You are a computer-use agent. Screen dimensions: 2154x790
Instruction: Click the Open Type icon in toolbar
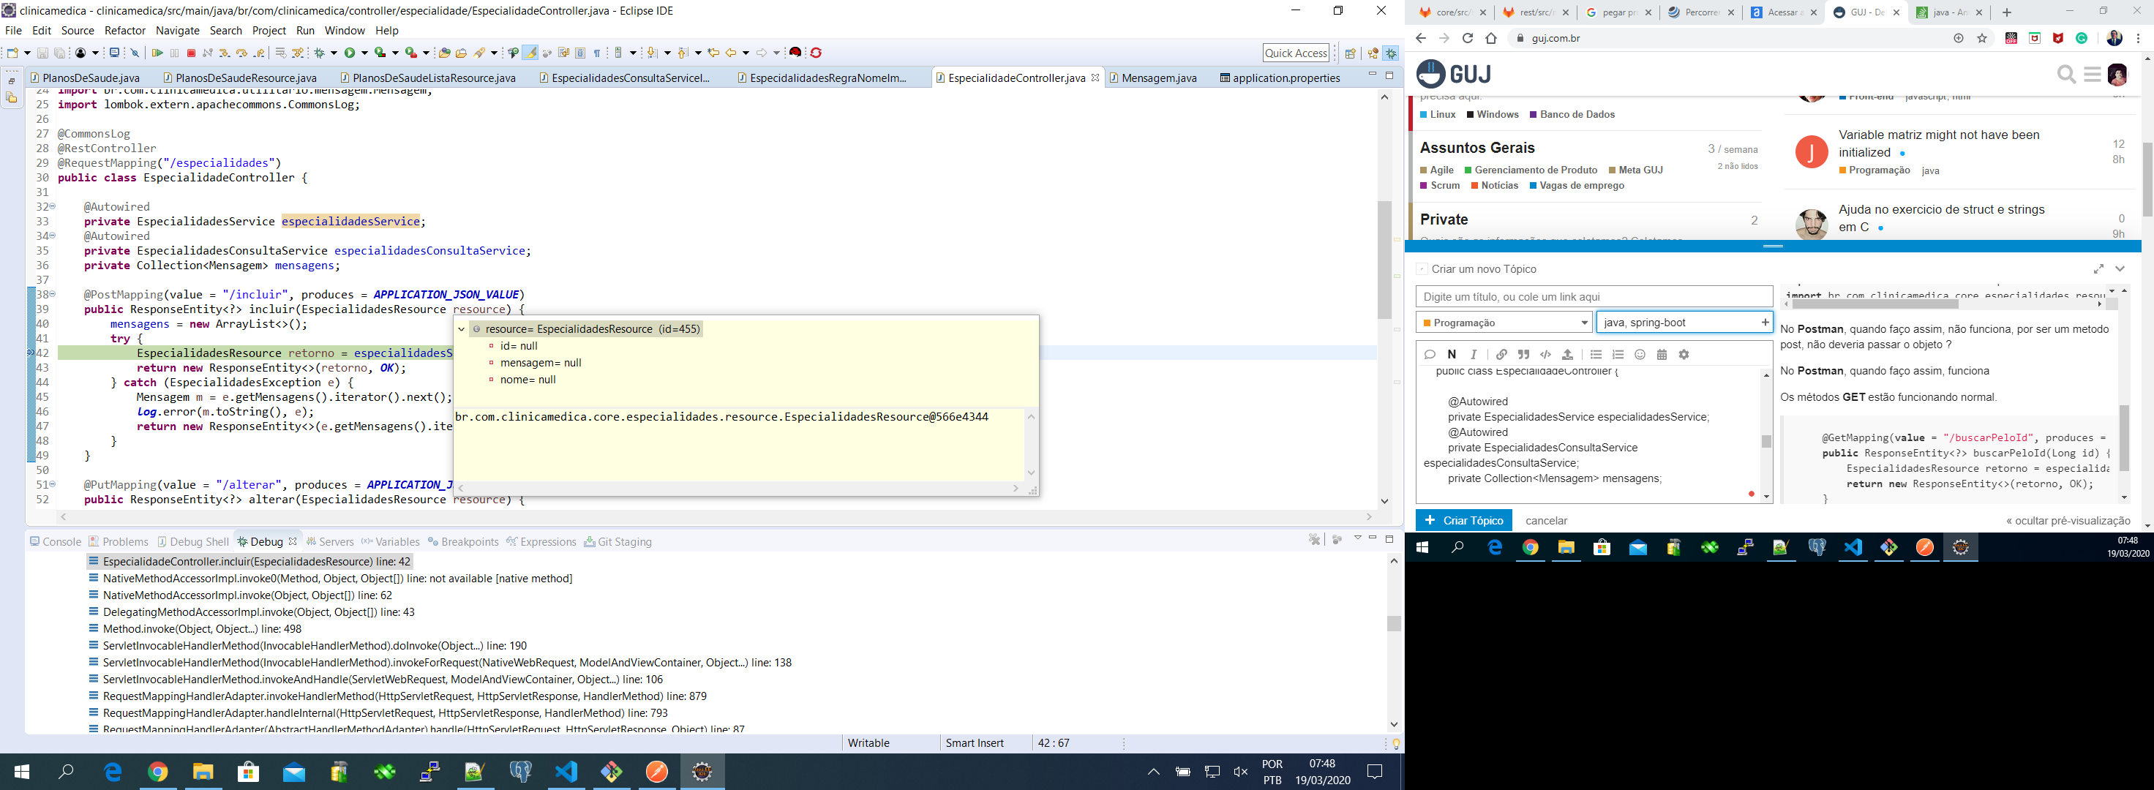tap(445, 53)
